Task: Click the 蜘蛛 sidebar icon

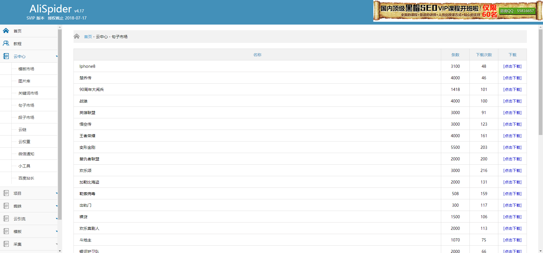Action: (x=6, y=206)
